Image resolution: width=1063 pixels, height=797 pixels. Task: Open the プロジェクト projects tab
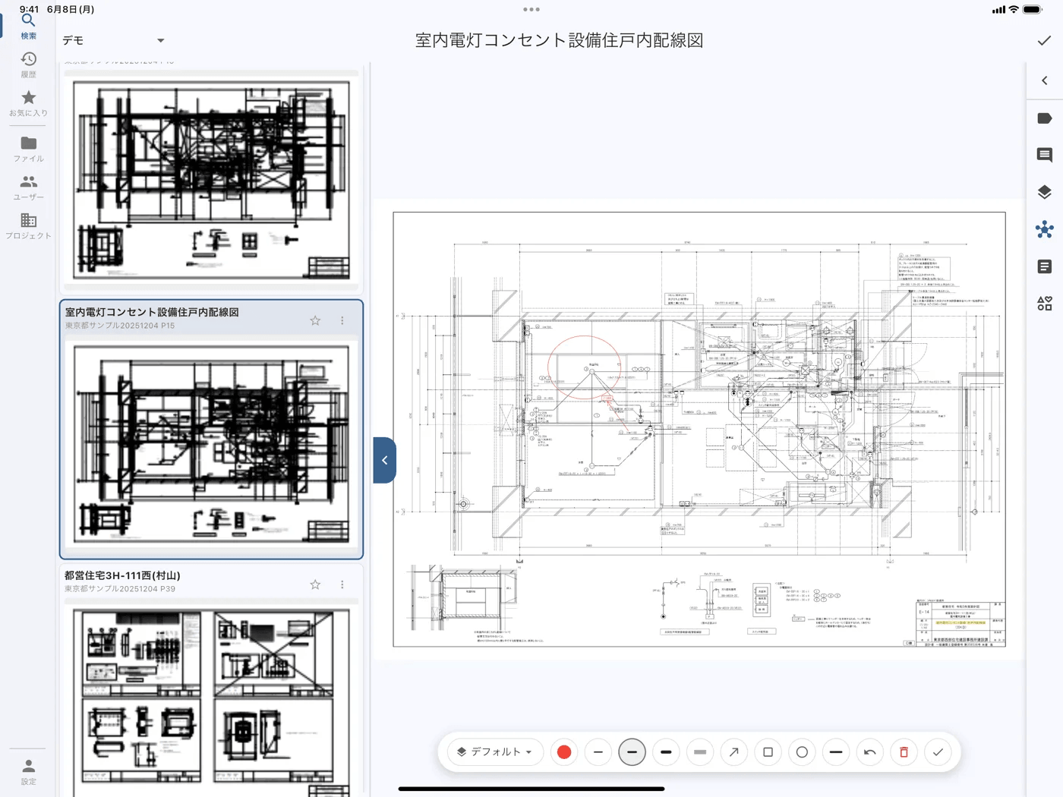[28, 226]
